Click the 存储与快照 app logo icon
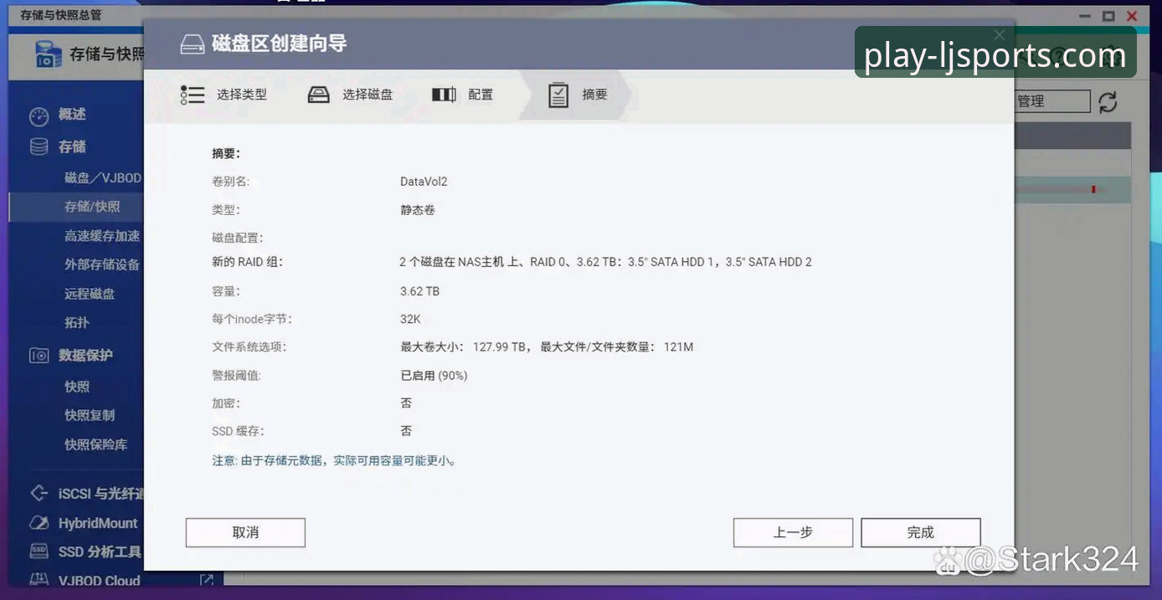The width and height of the screenshot is (1162, 600). 49,54
